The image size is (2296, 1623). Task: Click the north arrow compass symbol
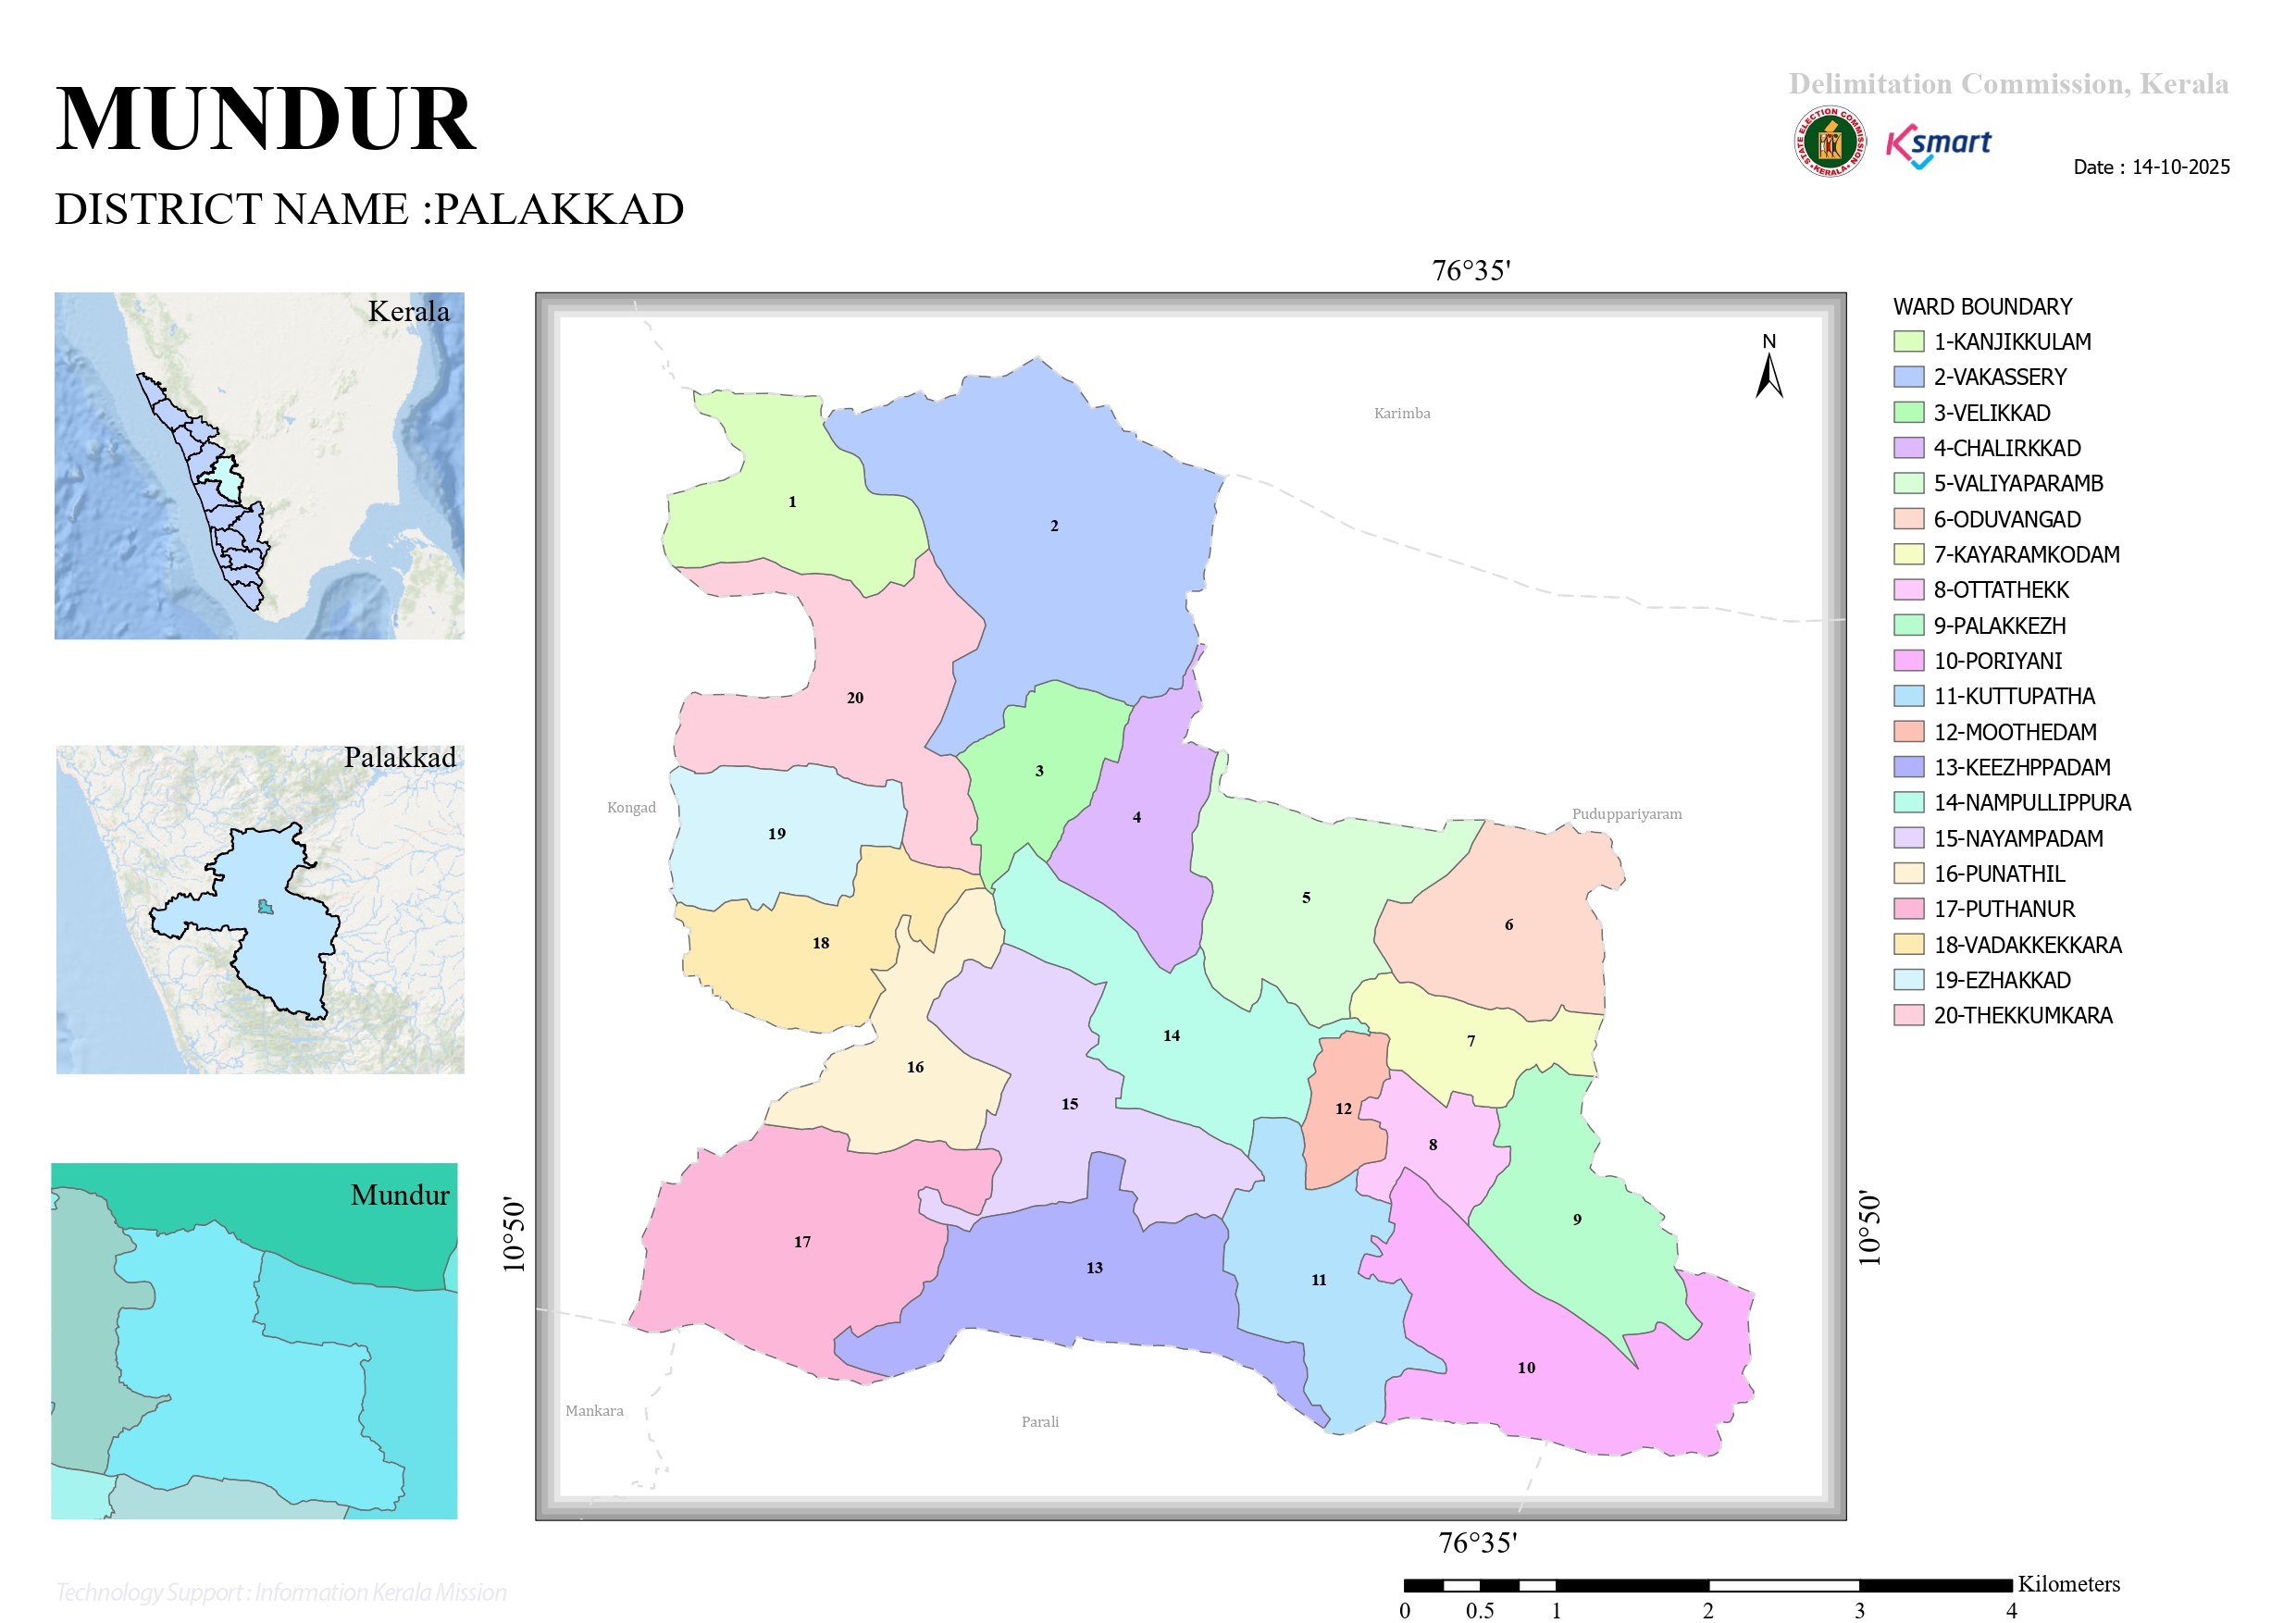click(1769, 366)
